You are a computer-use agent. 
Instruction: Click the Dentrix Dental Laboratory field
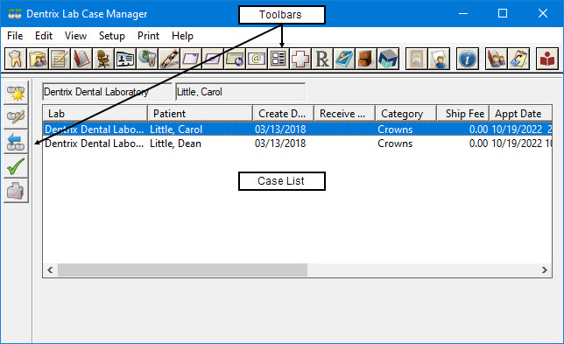point(107,92)
